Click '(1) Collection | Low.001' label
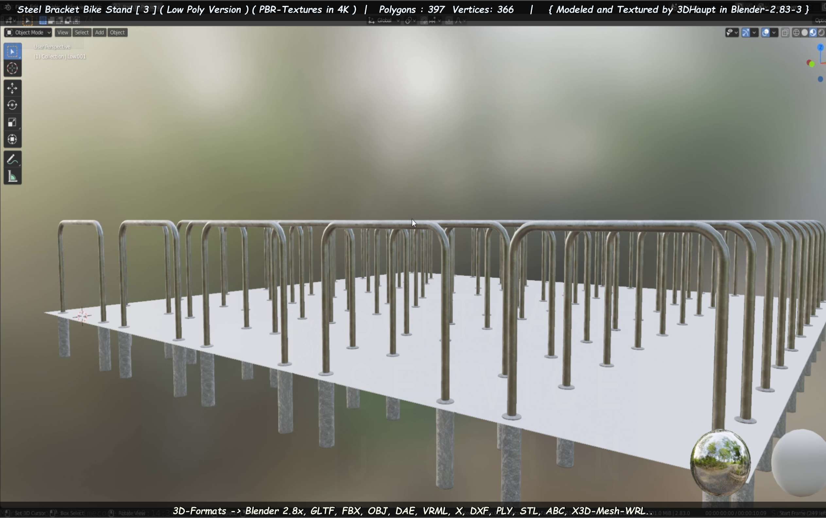826x518 pixels. (60, 57)
